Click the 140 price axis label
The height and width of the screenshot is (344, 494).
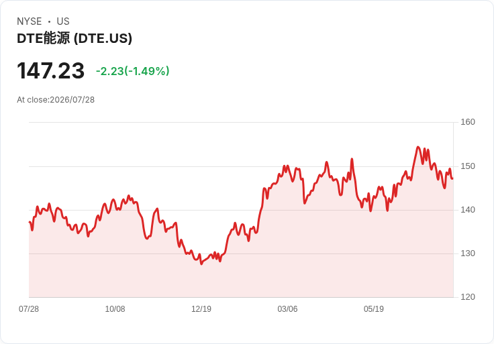coord(468,210)
